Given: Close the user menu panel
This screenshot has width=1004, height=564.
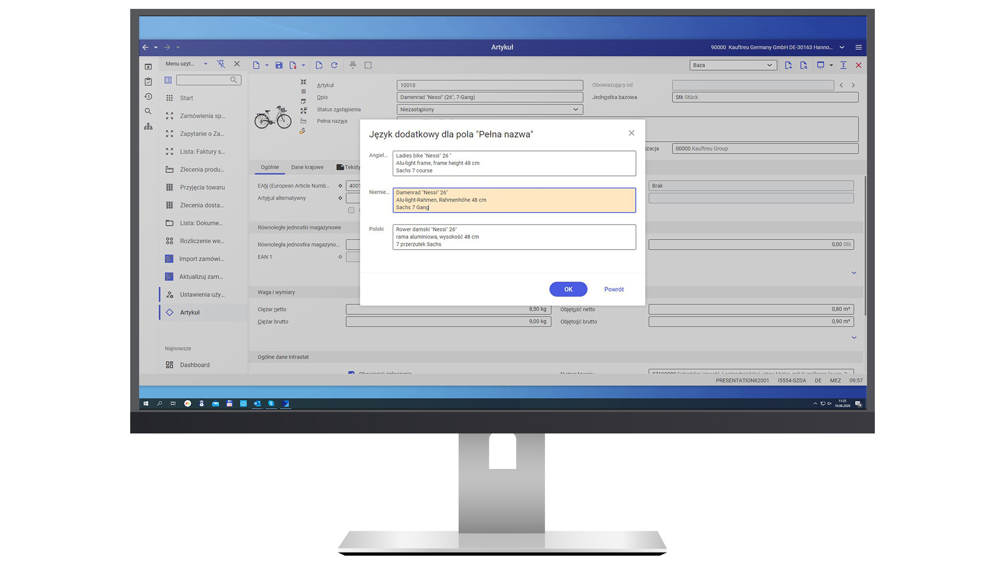Looking at the screenshot, I should [237, 64].
